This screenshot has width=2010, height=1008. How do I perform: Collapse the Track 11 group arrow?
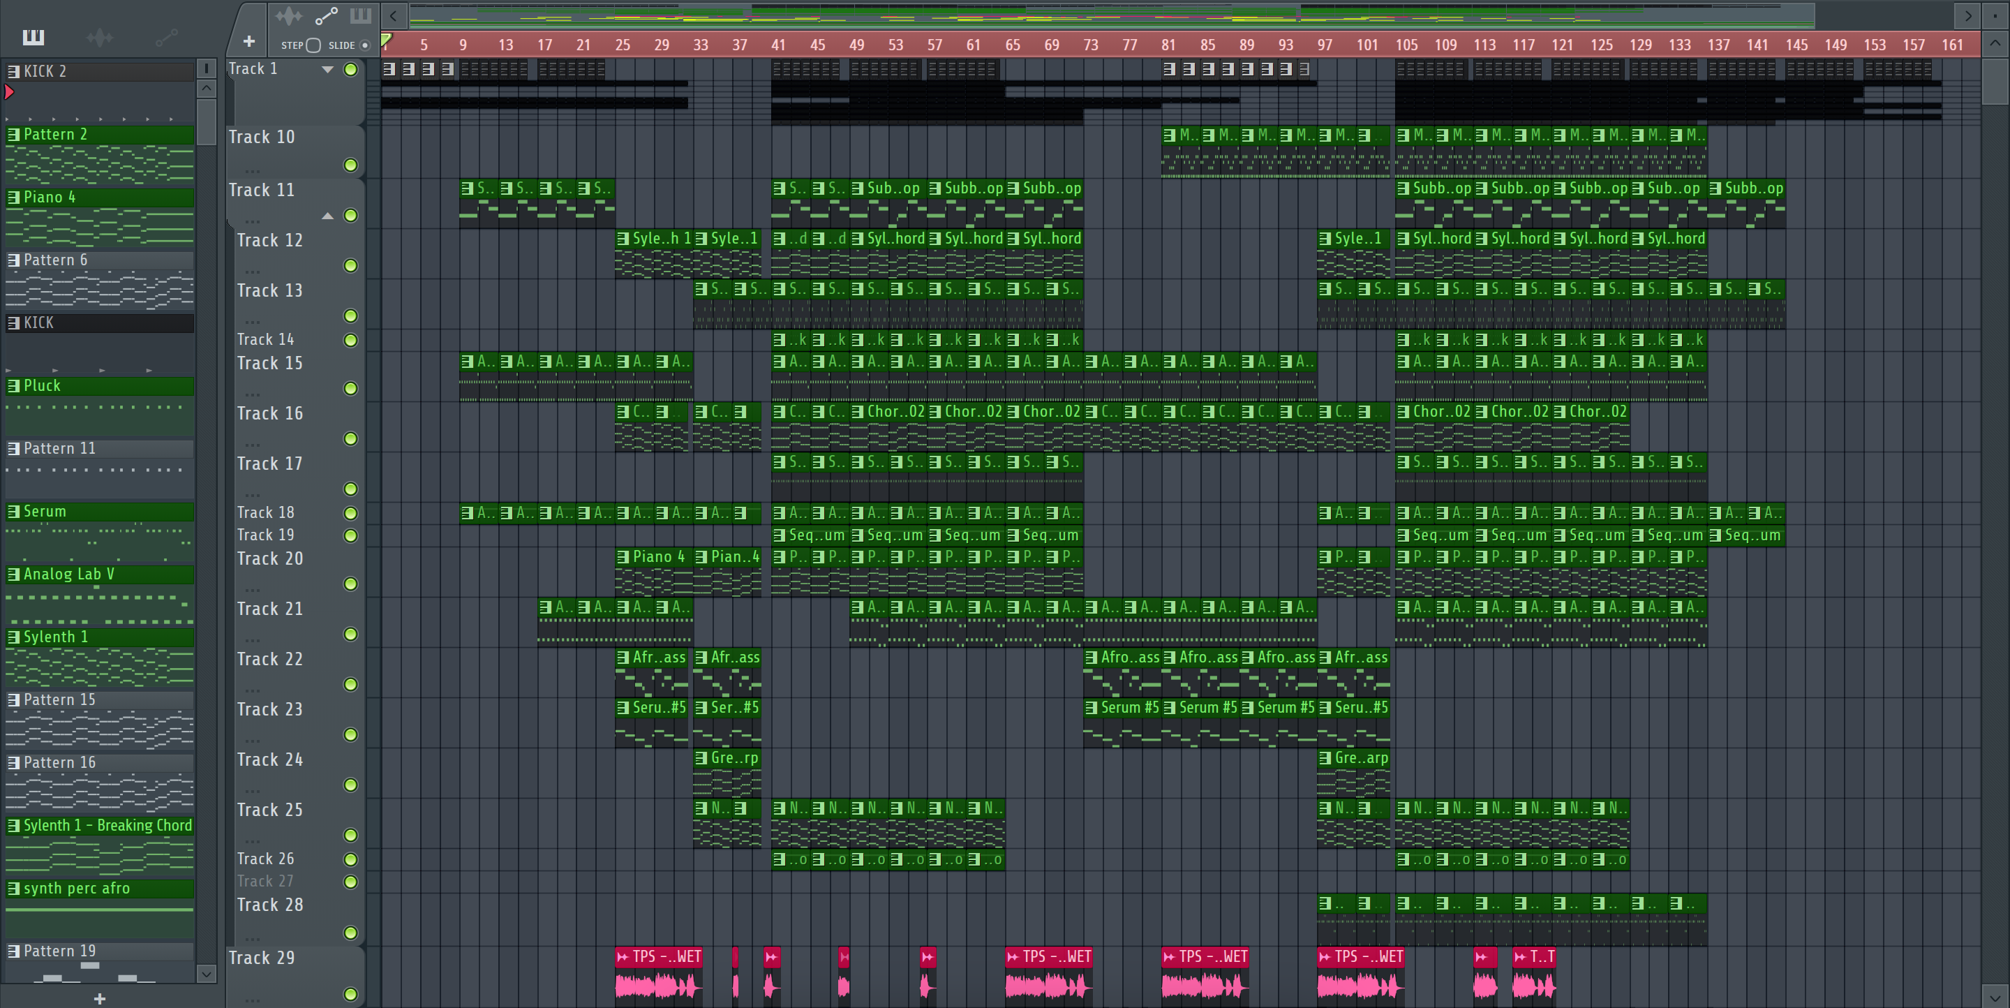coord(328,216)
